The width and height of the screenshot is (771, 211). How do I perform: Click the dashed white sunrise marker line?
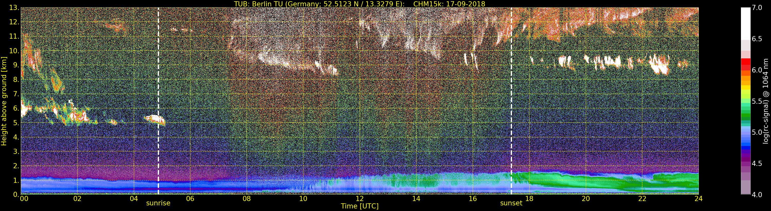click(x=158, y=101)
